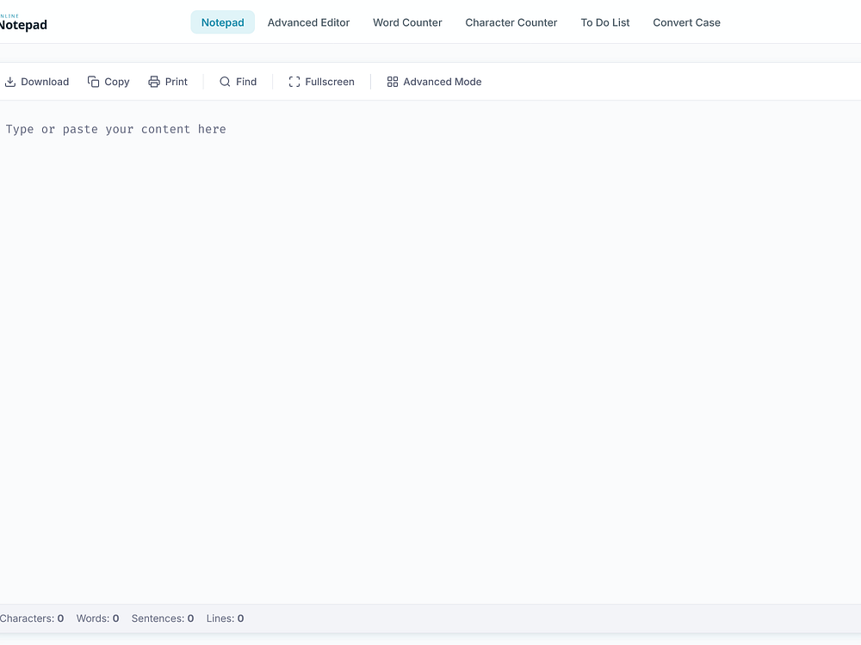Click the Advanced Mode button label
The width and height of the screenshot is (861, 645).
point(443,82)
